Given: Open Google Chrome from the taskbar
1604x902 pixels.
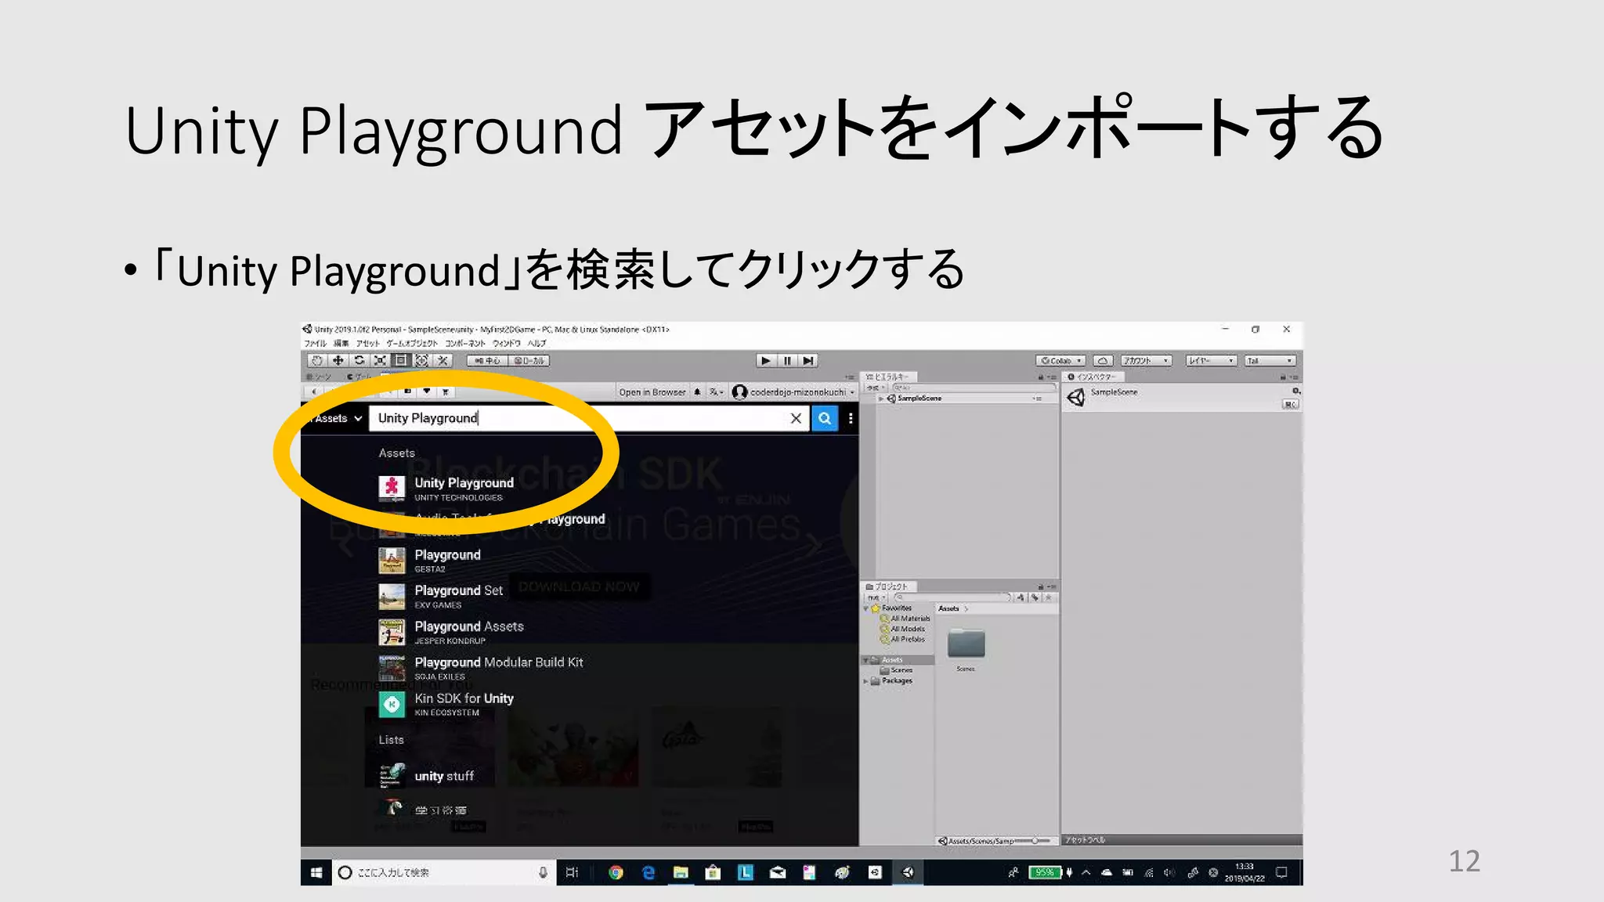Looking at the screenshot, I should (x=616, y=872).
